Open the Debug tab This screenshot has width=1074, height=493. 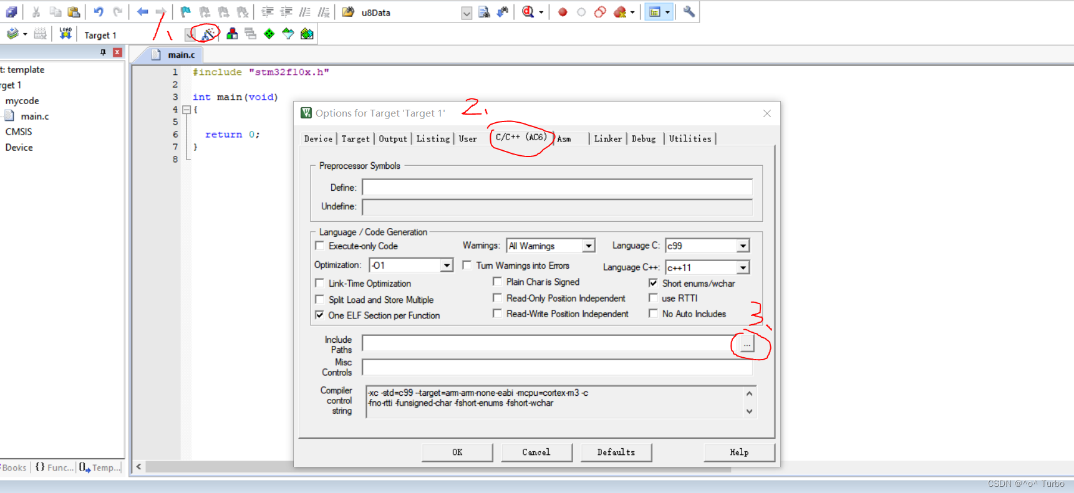pos(644,138)
